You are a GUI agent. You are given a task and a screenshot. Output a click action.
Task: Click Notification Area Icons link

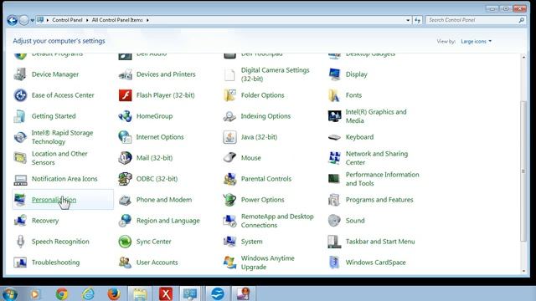click(x=64, y=179)
